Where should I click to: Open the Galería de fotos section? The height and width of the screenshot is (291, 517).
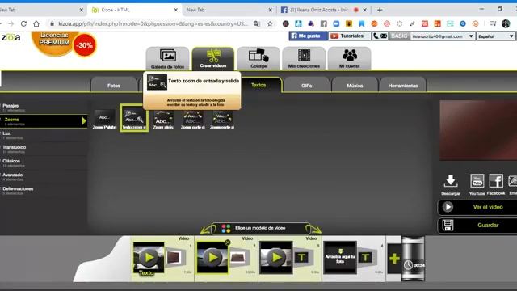[167, 58]
